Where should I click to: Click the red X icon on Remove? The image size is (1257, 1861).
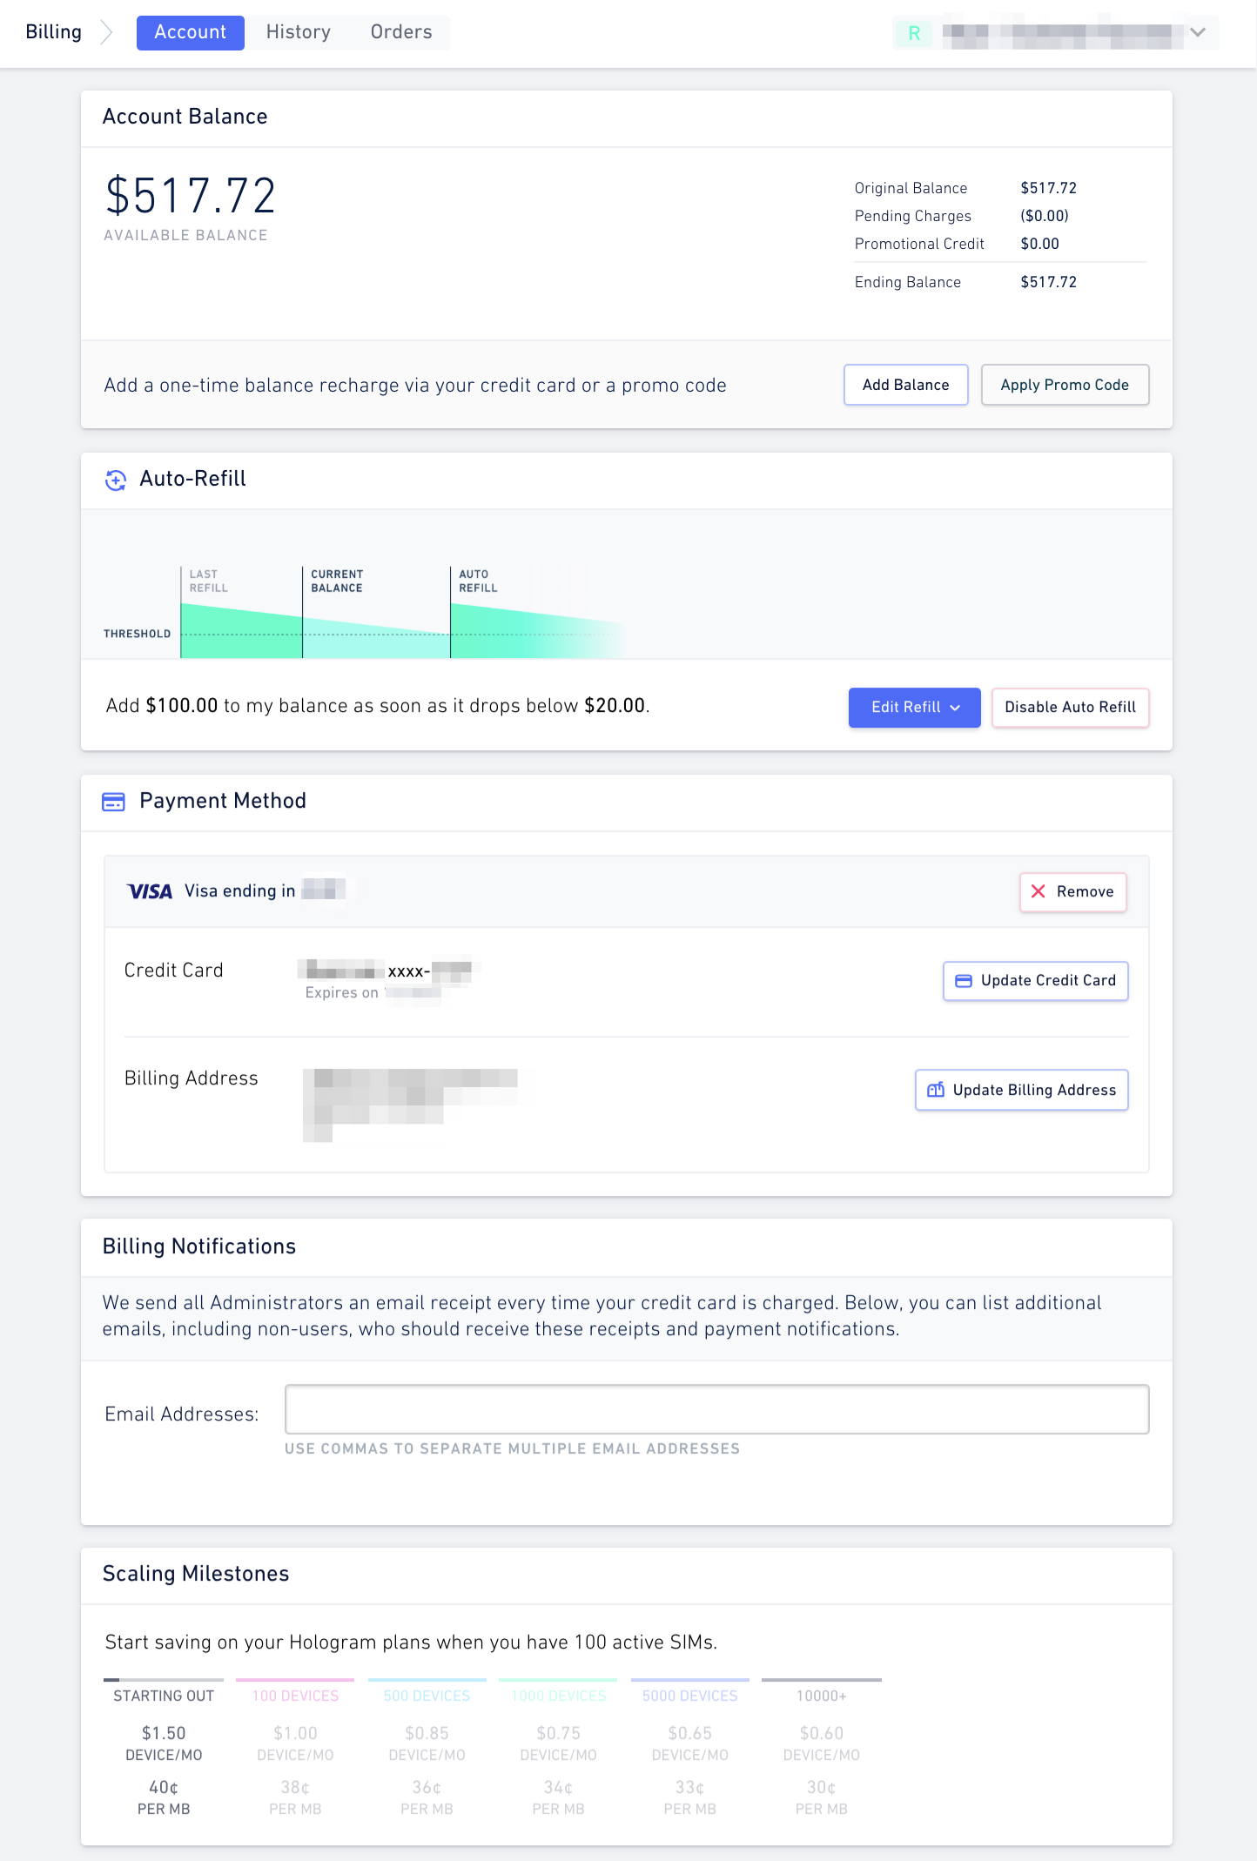(x=1038, y=891)
